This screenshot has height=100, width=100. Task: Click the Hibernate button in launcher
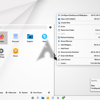[11, 92]
